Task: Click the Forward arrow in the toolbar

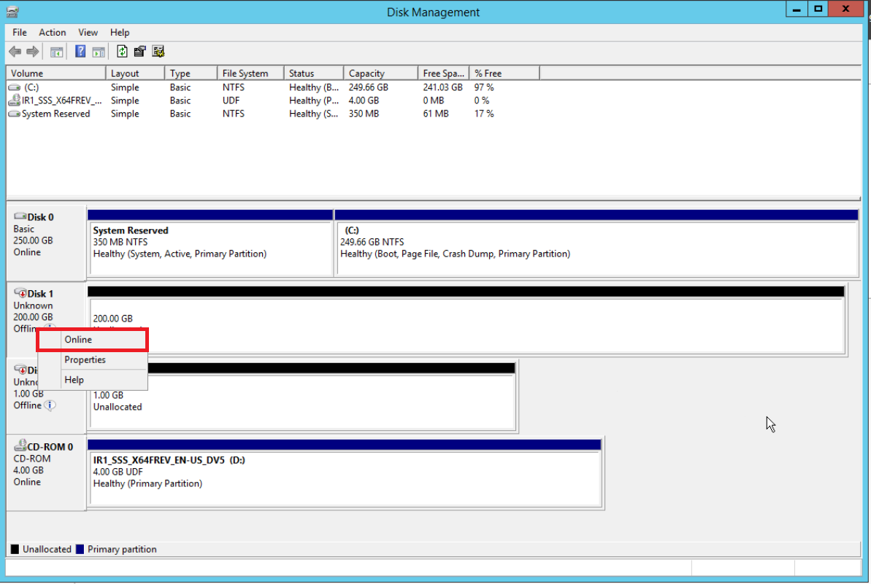Action: point(32,52)
